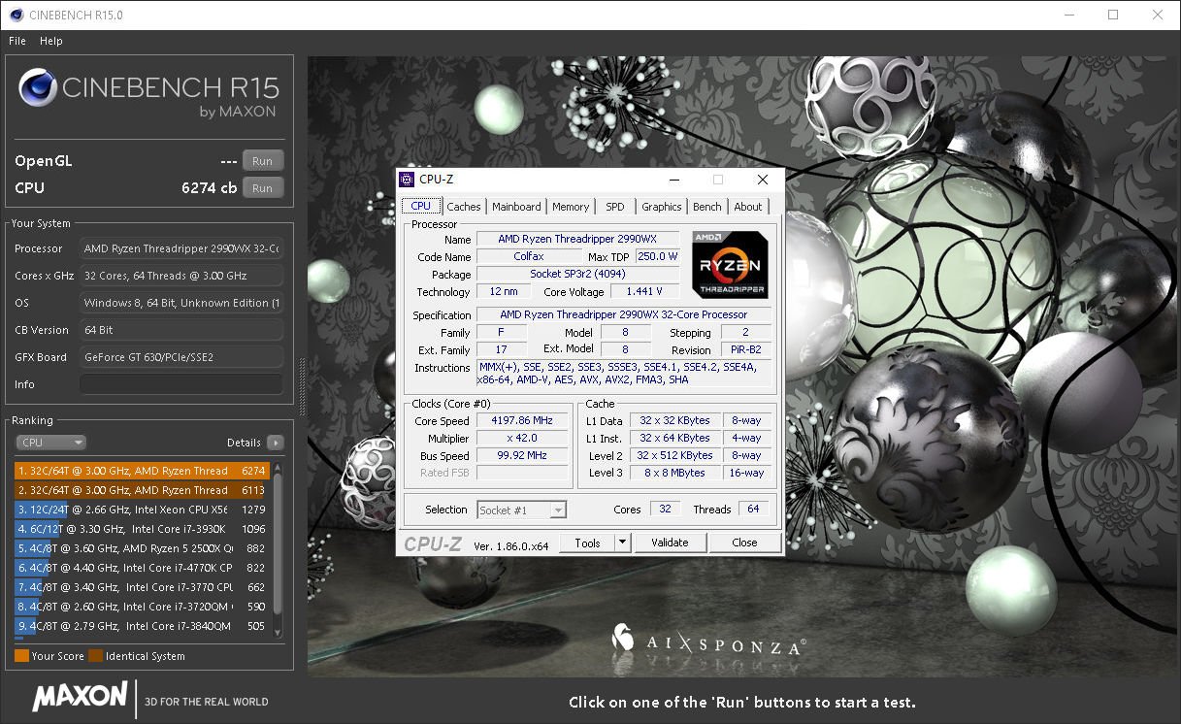Viewport: 1181px width, 724px height.
Task: Open the CPU ranking type dropdown
Action: (x=51, y=443)
